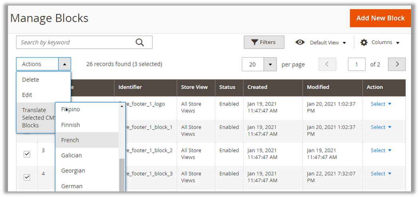Click the search magnifier icon
419x197 pixels.
pos(140,43)
